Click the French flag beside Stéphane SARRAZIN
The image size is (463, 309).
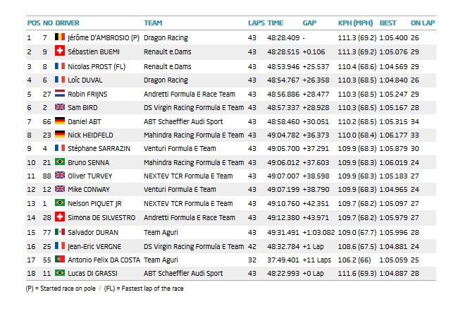point(60,147)
